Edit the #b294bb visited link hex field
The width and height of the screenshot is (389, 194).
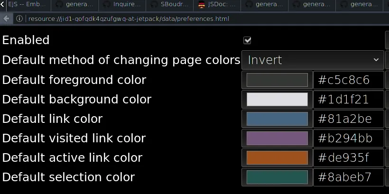[x=349, y=138]
